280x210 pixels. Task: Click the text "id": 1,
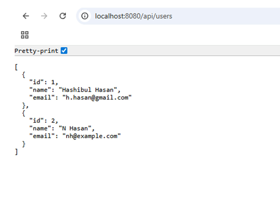(44, 82)
